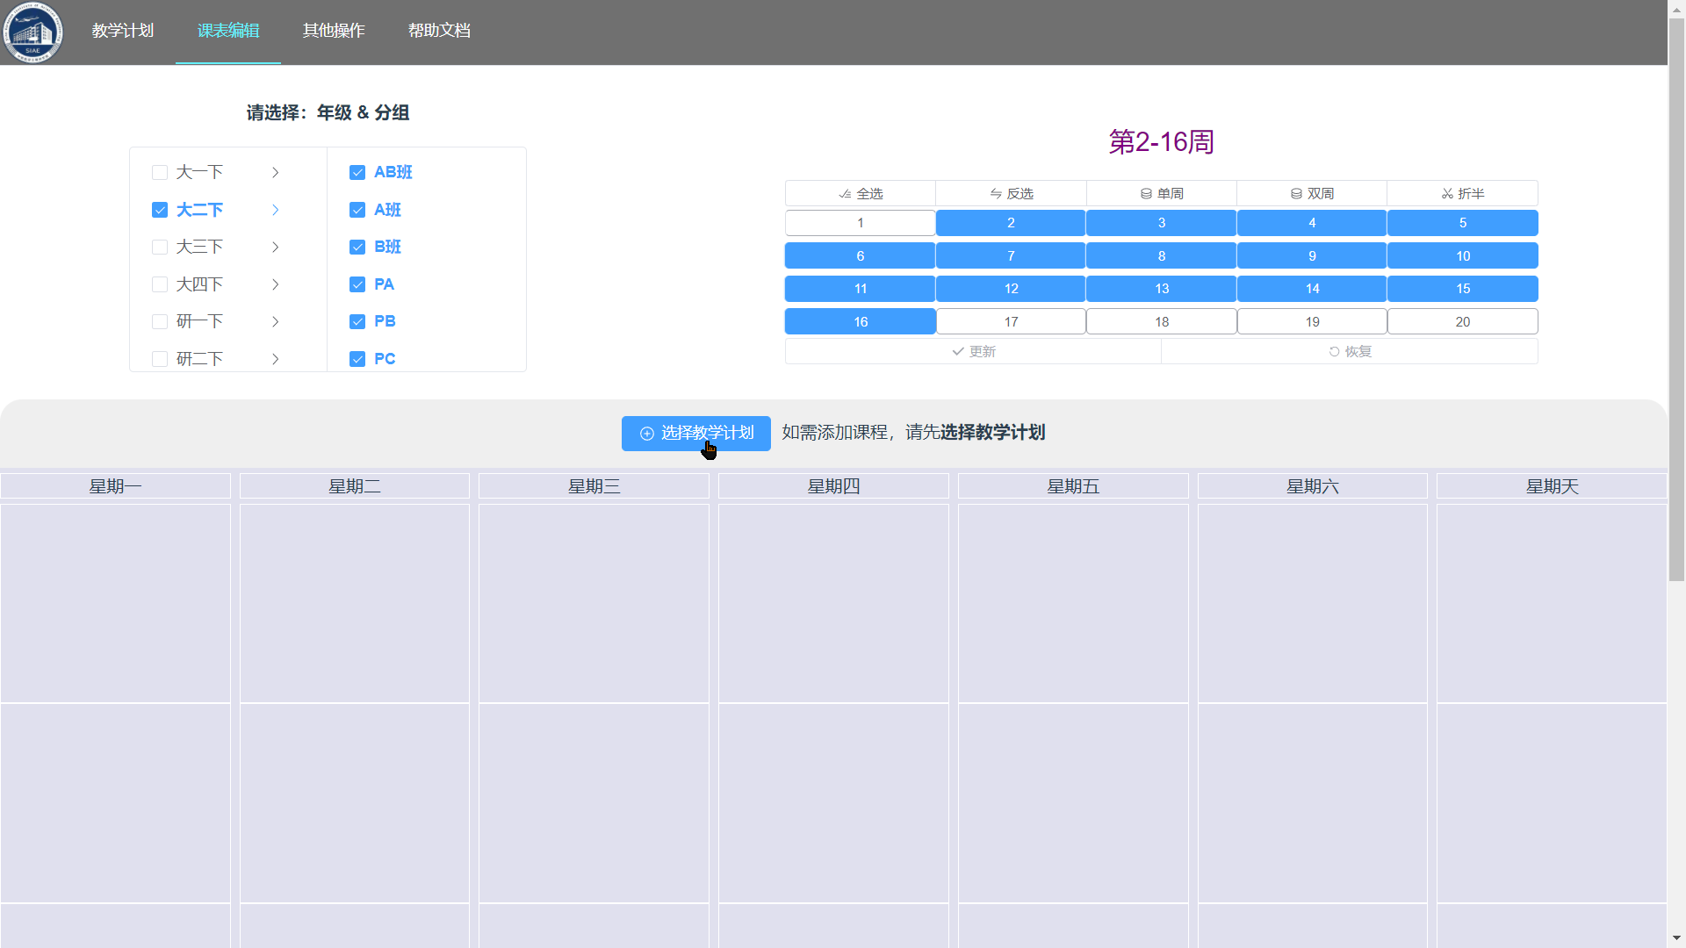The width and height of the screenshot is (1686, 948).
Task: Toggle week 20 button
Action: click(1463, 322)
